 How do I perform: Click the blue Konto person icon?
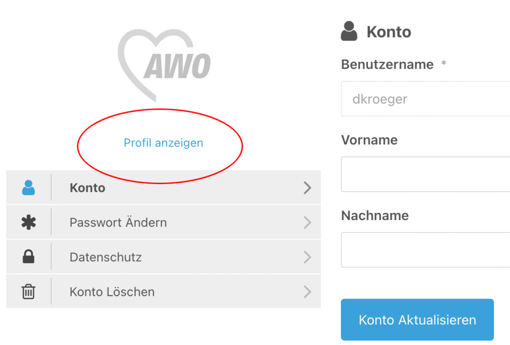(29, 188)
